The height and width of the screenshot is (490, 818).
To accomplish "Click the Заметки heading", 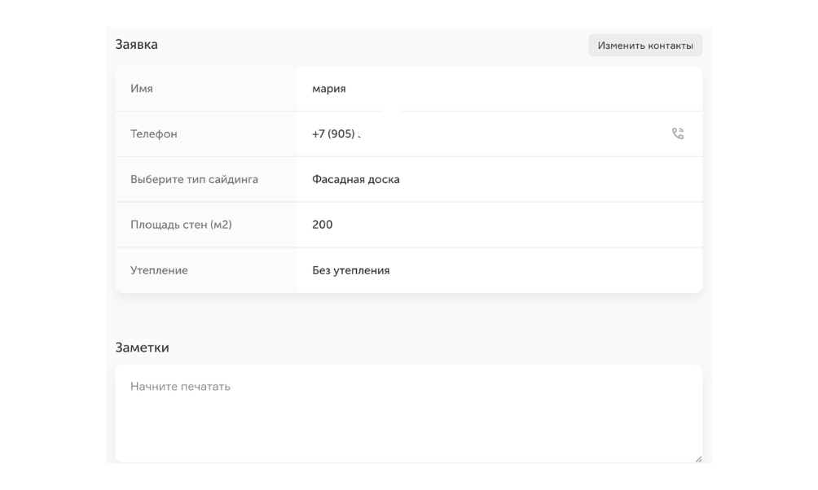I will click(142, 348).
